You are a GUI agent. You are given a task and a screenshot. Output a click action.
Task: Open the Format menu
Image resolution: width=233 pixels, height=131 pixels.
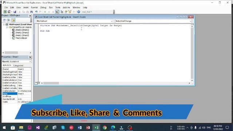(x=34, y=7)
